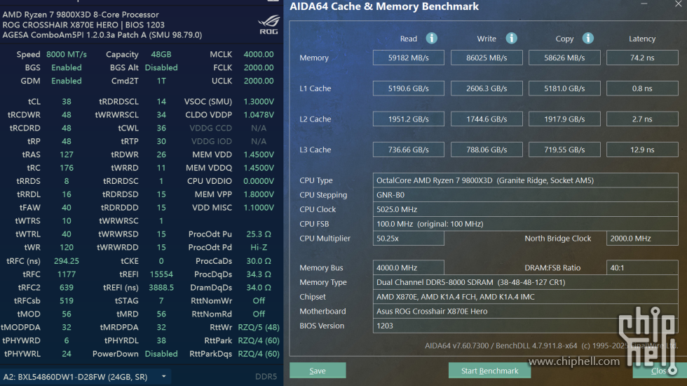Select the Memory Copy 58626 MB/s field

point(564,58)
